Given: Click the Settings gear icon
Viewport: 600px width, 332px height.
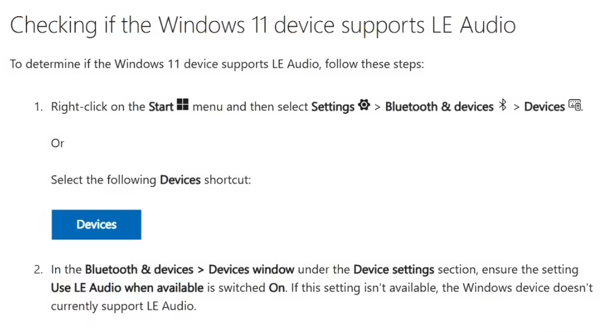Looking at the screenshot, I should (x=364, y=105).
